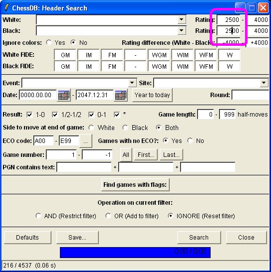Open the end date calendar picker

(x=121, y=95)
